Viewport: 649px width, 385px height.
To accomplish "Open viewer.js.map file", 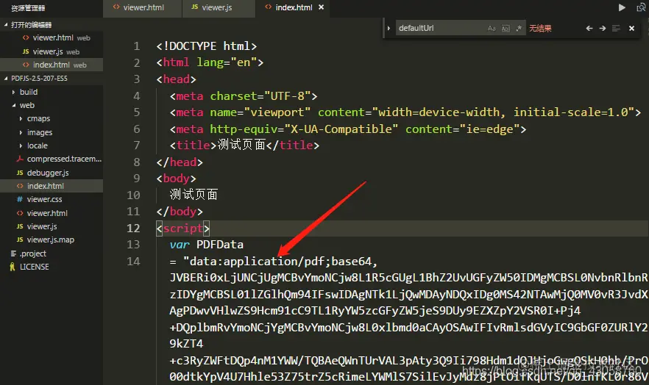I will pyautogui.click(x=52, y=240).
